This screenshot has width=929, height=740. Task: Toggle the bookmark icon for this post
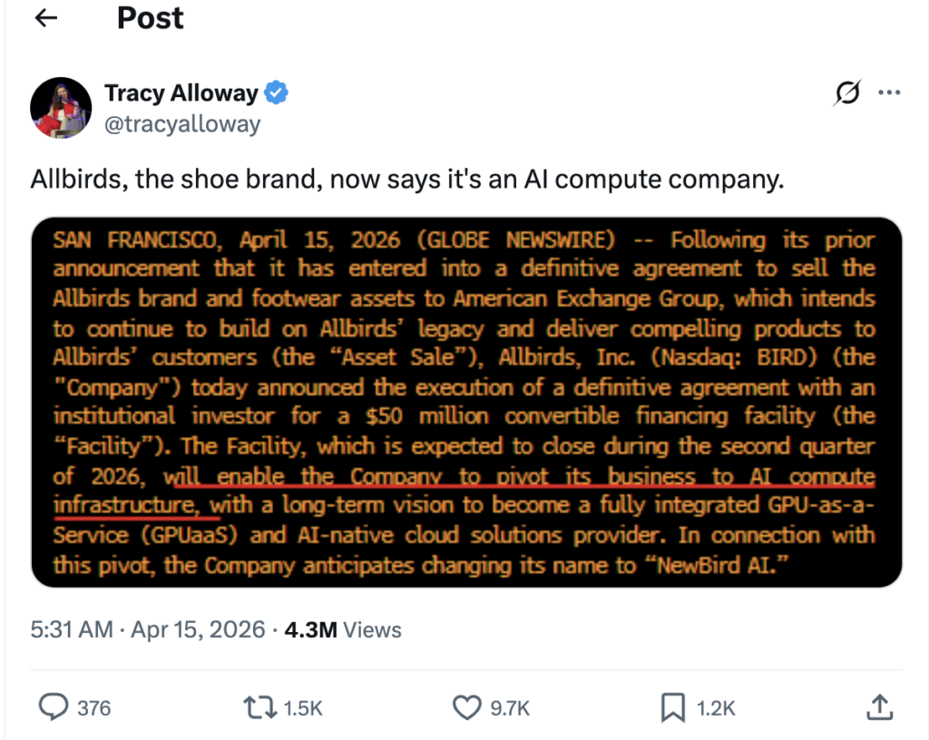coord(672,707)
